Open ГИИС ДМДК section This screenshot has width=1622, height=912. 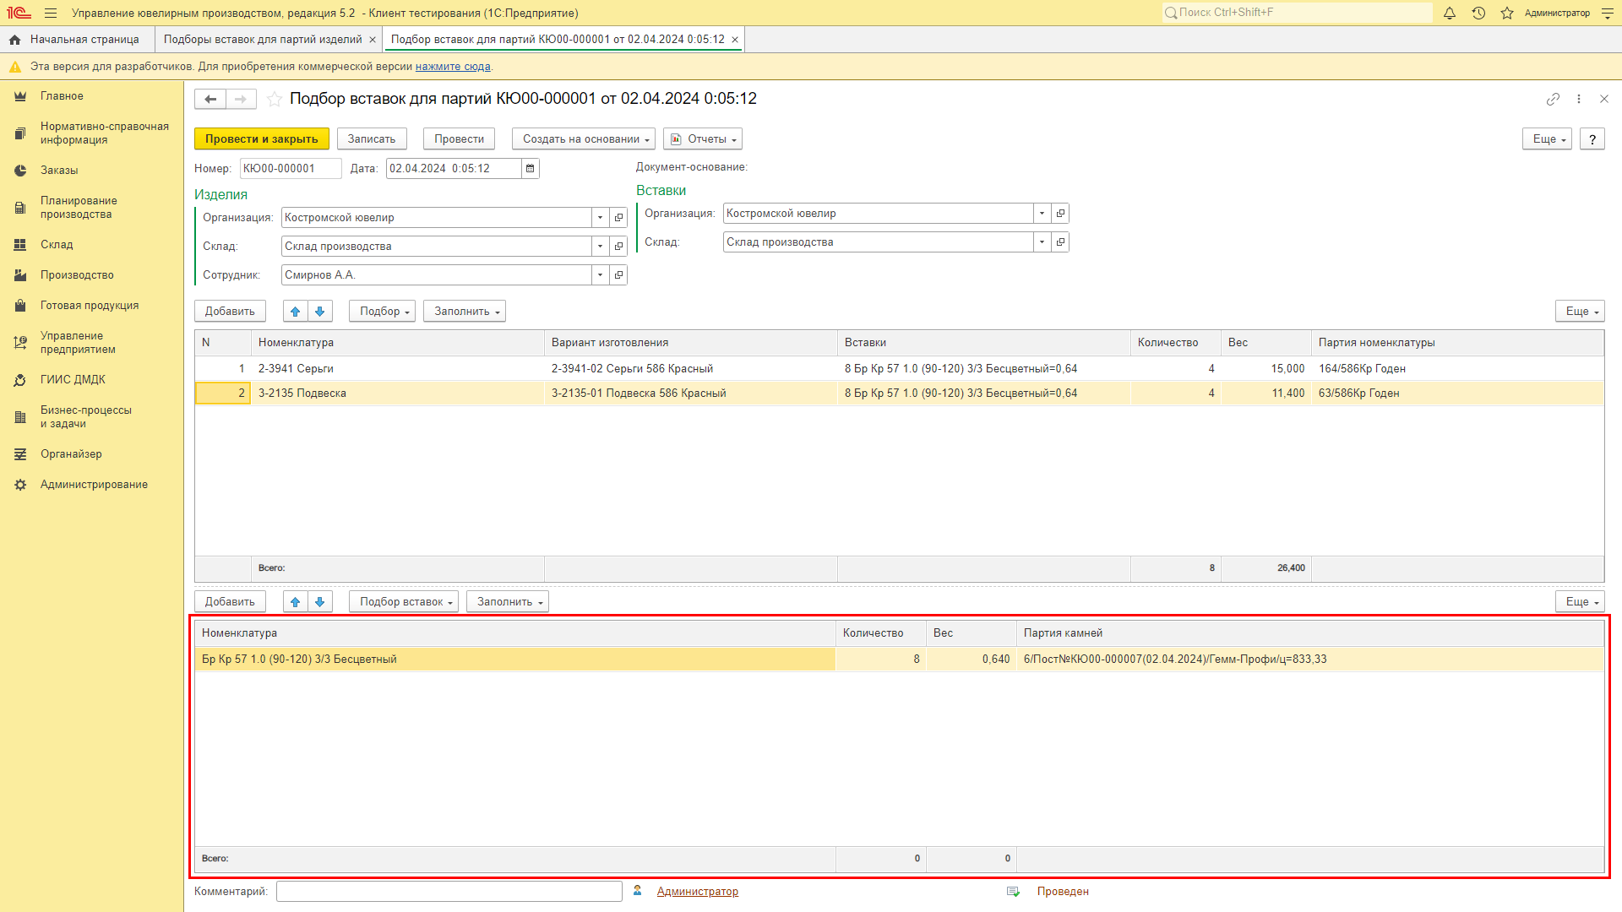pos(73,380)
